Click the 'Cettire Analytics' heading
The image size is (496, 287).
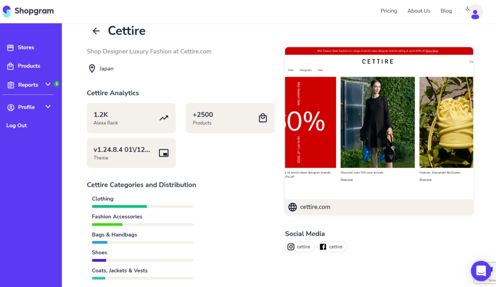(x=113, y=93)
